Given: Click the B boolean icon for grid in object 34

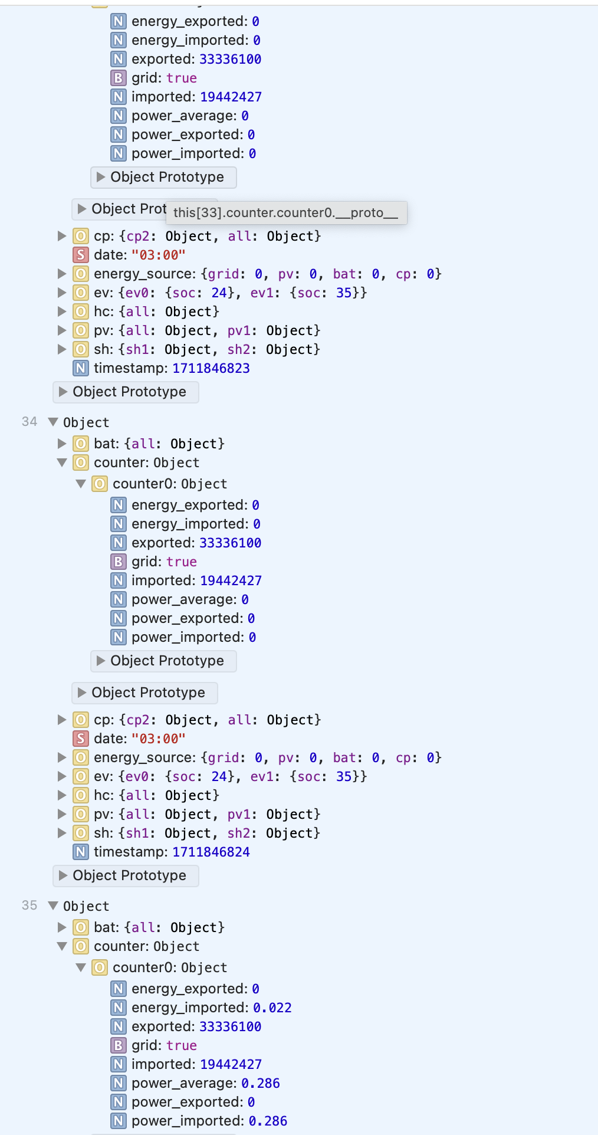Looking at the screenshot, I should click(x=119, y=562).
